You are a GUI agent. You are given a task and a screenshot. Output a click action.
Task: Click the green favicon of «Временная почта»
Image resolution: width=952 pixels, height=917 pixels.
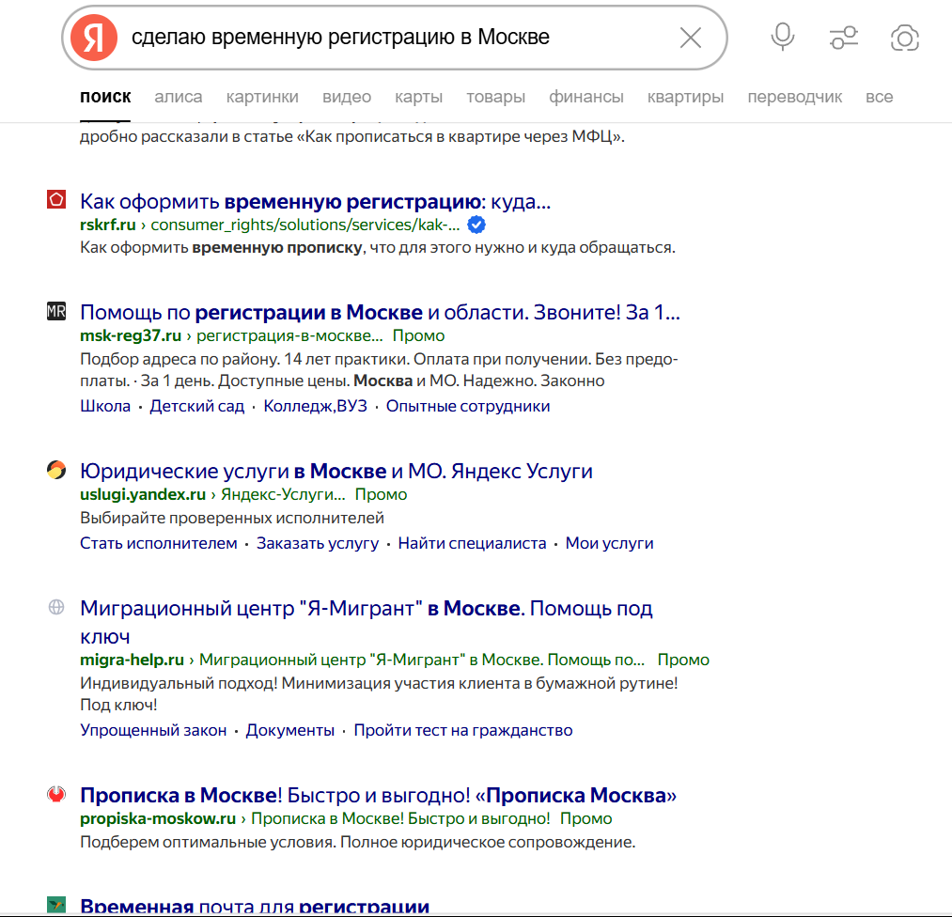click(56, 905)
